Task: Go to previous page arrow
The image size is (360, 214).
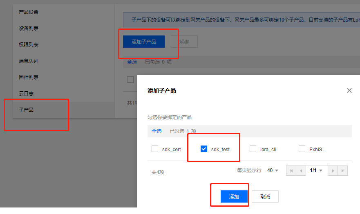Action: [301, 171]
